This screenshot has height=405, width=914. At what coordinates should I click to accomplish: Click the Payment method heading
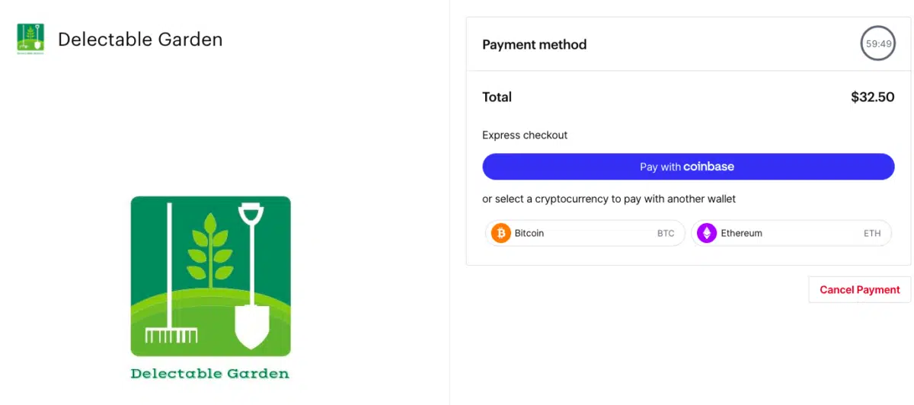pyautogui.click(x=534, y=44)
